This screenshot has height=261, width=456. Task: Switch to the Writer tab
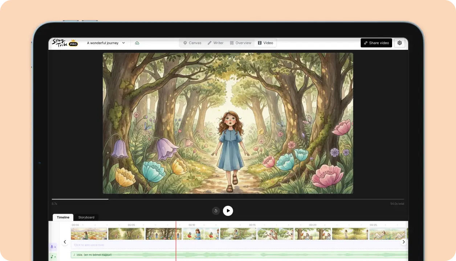[215, 43]
